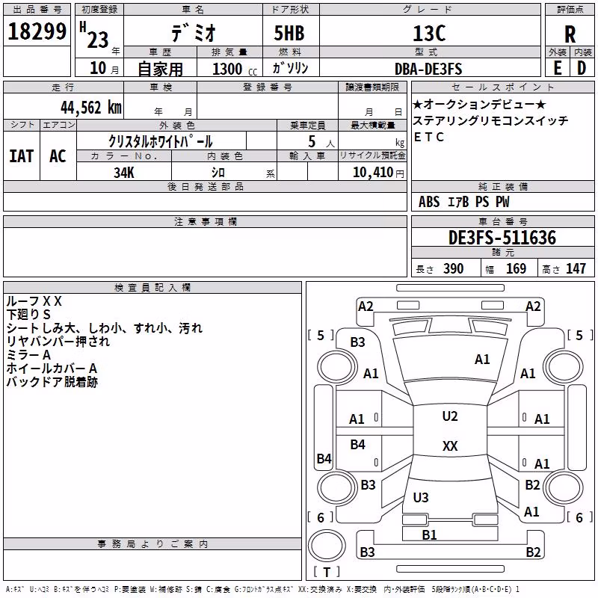Click the セールスポイント header
This screenshot has height=598, width=598.
tap(502, 87)
